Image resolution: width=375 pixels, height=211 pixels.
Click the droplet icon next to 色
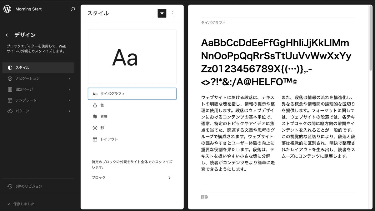coord(95,105)
